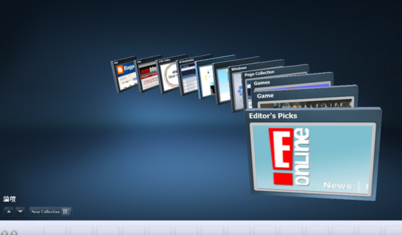The image size is (402, 235).
Task: Open the E! Online thumbnail in Editor's Picks
Action: pos(313,160)
